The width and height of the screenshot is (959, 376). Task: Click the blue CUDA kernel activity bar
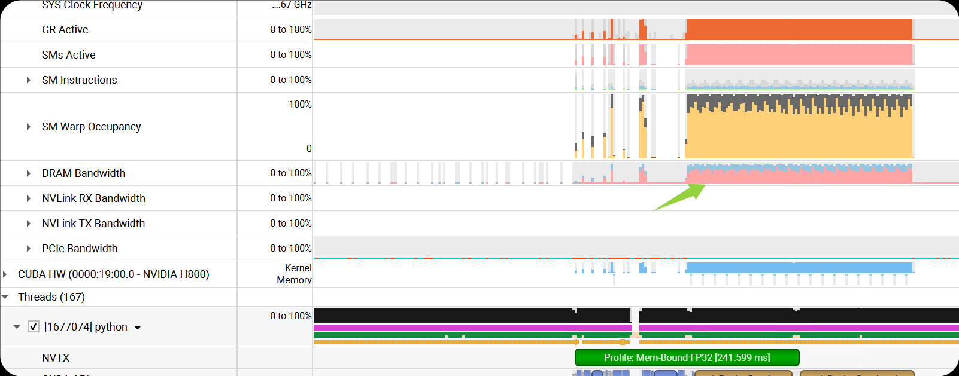[x=799, y=267]
